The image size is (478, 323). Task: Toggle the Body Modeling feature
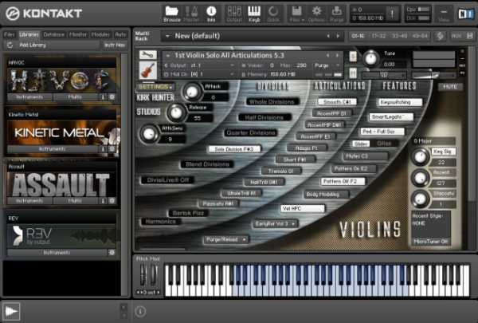[x=326, y=194]
